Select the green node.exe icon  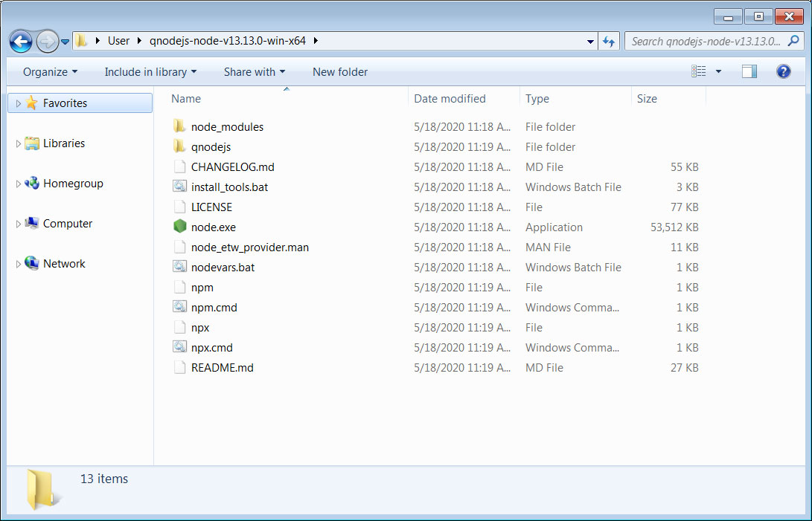[x=179, y=227]
